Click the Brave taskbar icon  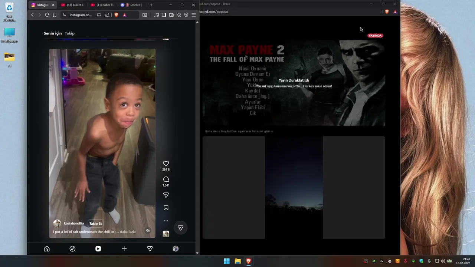click(249, 261)
